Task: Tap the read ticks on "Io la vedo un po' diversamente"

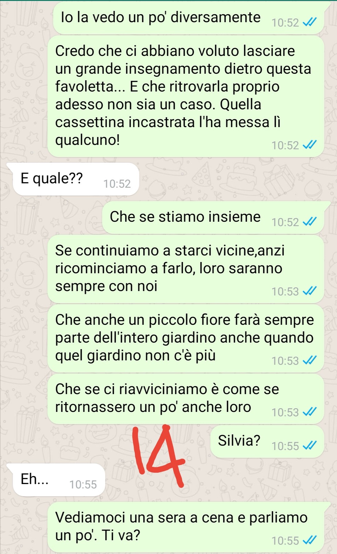Action: pyautogui.click(x=310, y=22)
